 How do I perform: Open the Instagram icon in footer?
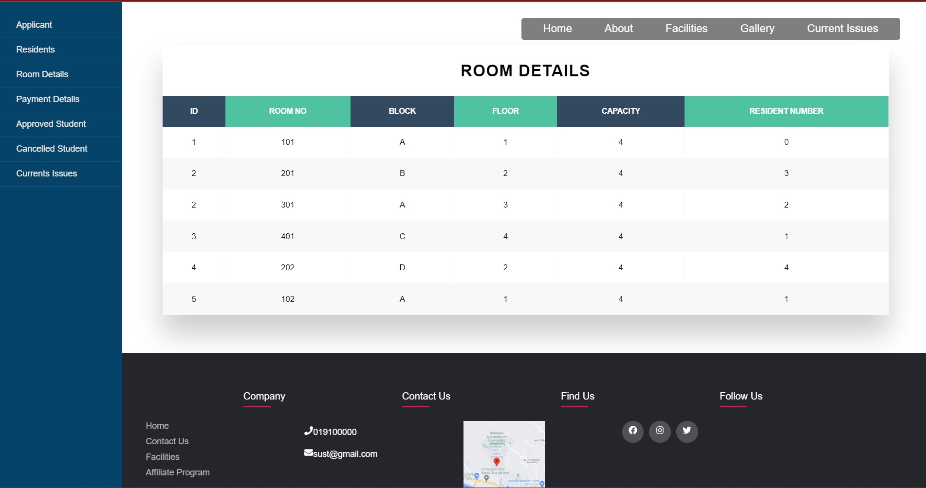660,431
